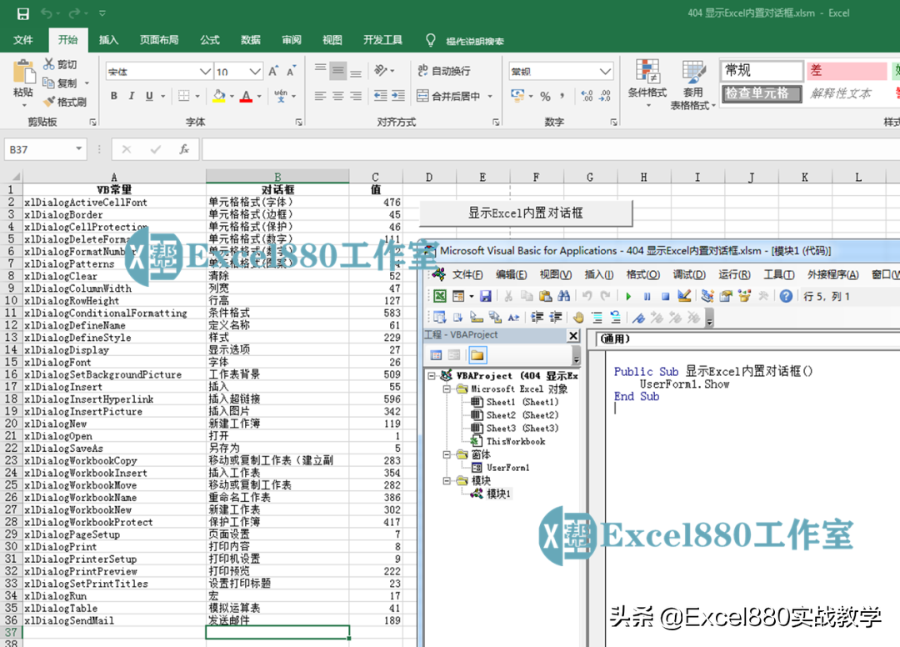Open 调试(D) menu in VBA editor
Viewport: 900px width, 647px height.
click(x=689, y=274)
